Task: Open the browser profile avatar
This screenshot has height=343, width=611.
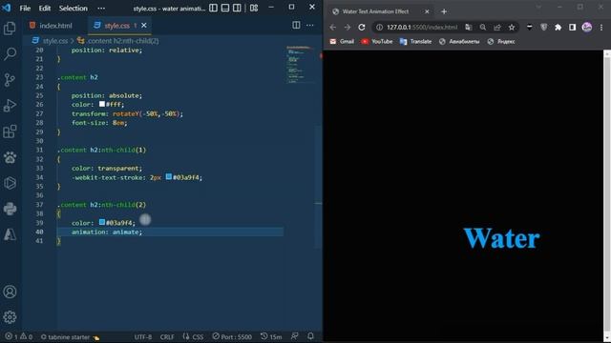Action: (587, 28)
